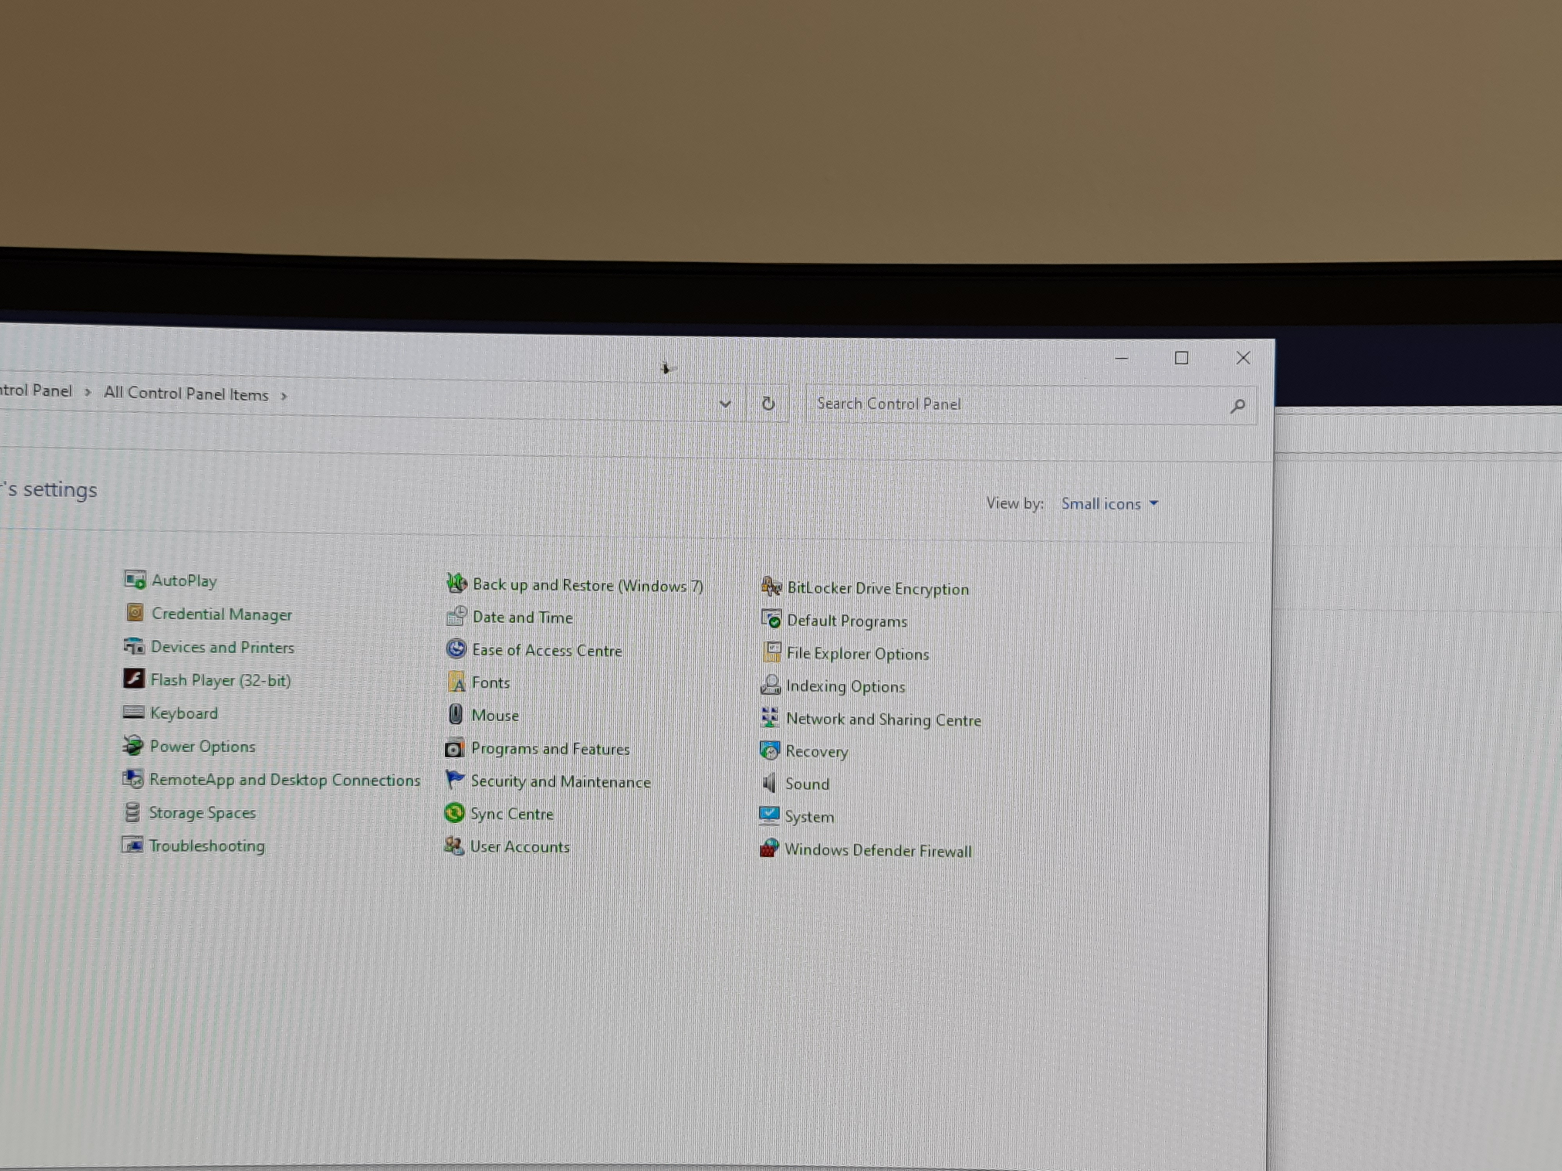This screenshot has width=1562, height=1171.
Task: Open the Security and Maintenance flag icon
Action: tap(455, 780)
